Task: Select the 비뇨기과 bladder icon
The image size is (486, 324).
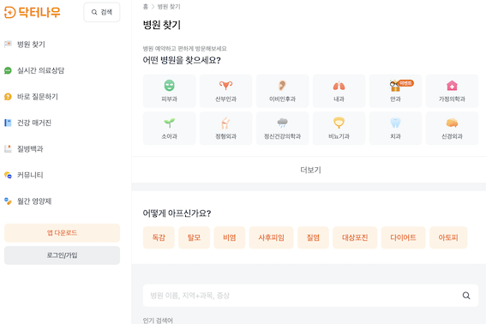Action: (339, 123)
